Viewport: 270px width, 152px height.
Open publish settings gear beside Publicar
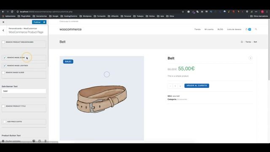[44, 22]
